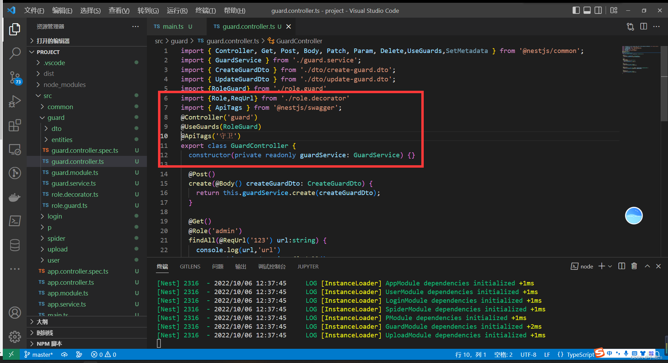
Task: Open the 文件(F) menu
Action: (34, 10)
